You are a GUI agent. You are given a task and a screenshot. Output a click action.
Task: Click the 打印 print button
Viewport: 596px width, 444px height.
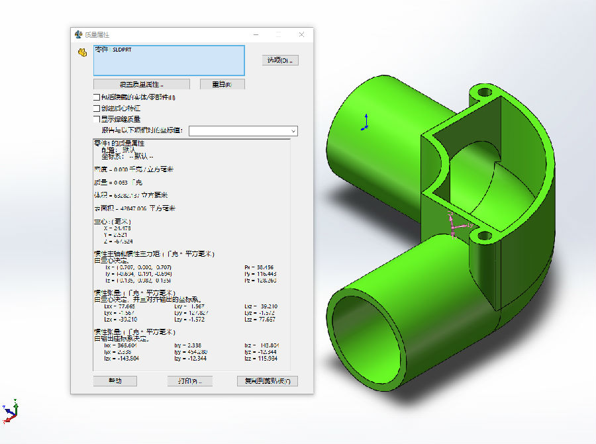coord(189,381)
